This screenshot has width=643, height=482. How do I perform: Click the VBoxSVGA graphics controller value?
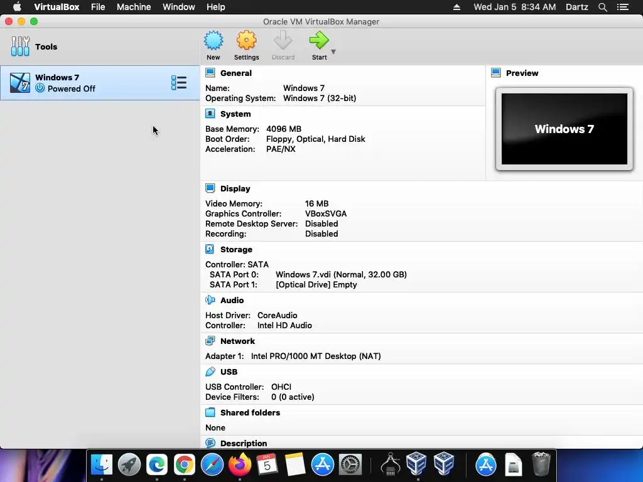click(326, 213)
